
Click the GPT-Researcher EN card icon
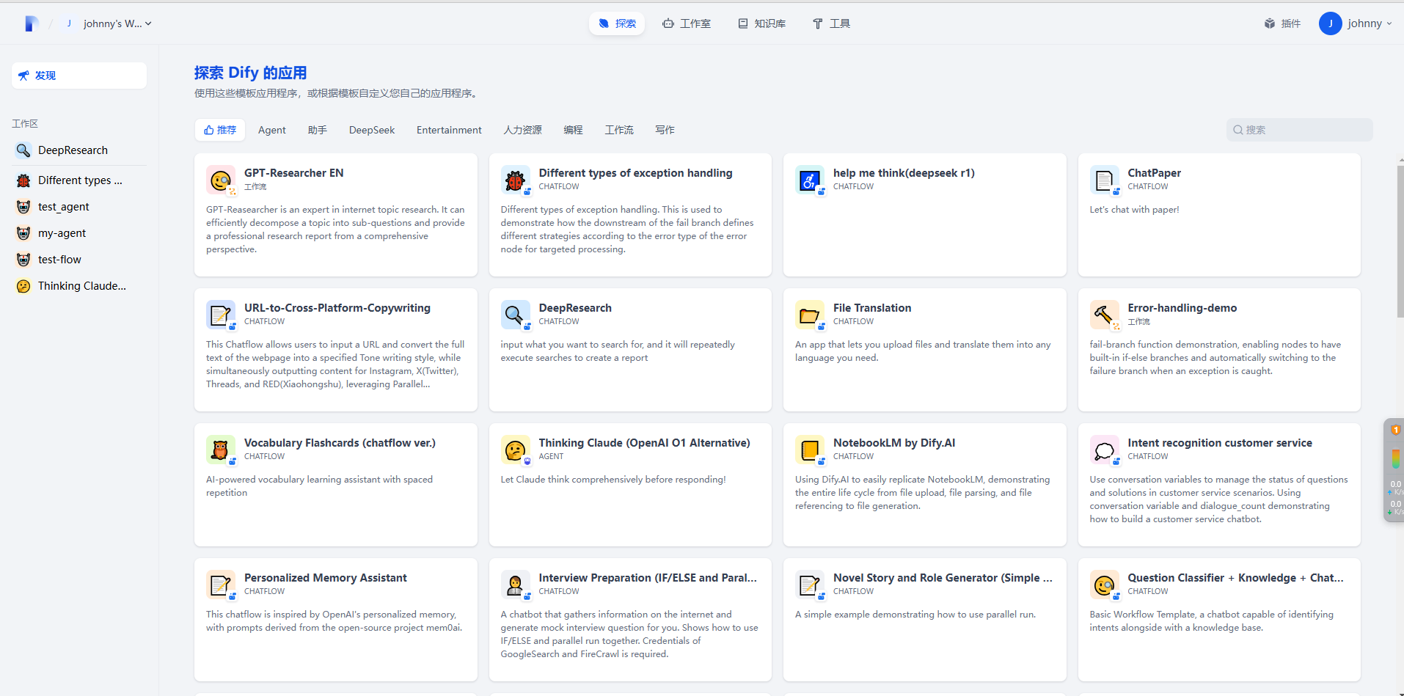pyautogui.click(x=221, y=180)
